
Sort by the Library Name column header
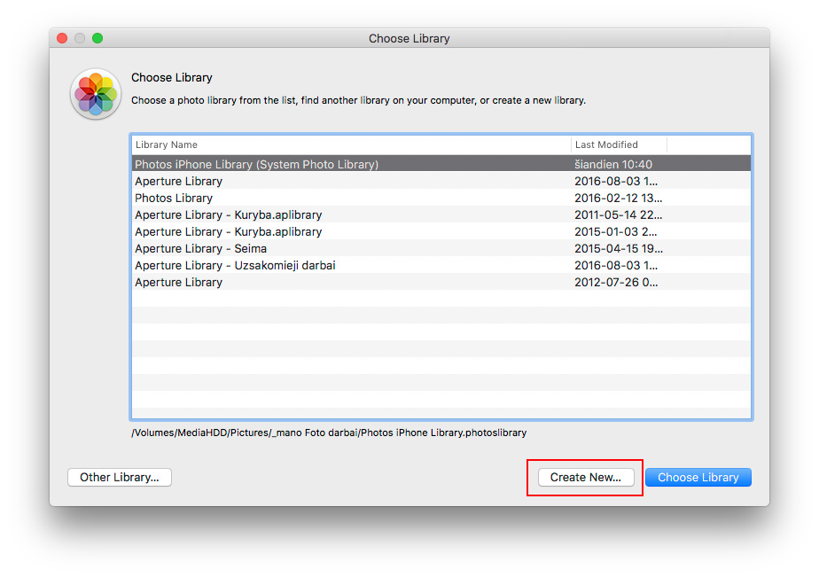[351, 144]
